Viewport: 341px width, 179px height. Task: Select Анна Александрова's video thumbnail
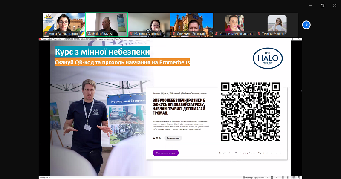[64, 23]
